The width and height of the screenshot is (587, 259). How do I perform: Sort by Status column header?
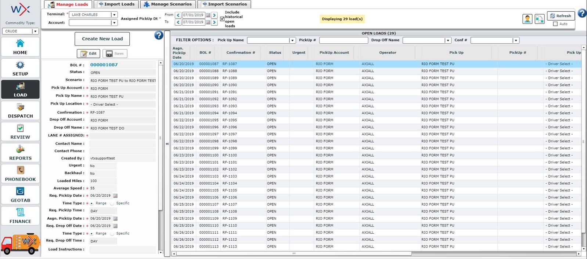[275, 52]
